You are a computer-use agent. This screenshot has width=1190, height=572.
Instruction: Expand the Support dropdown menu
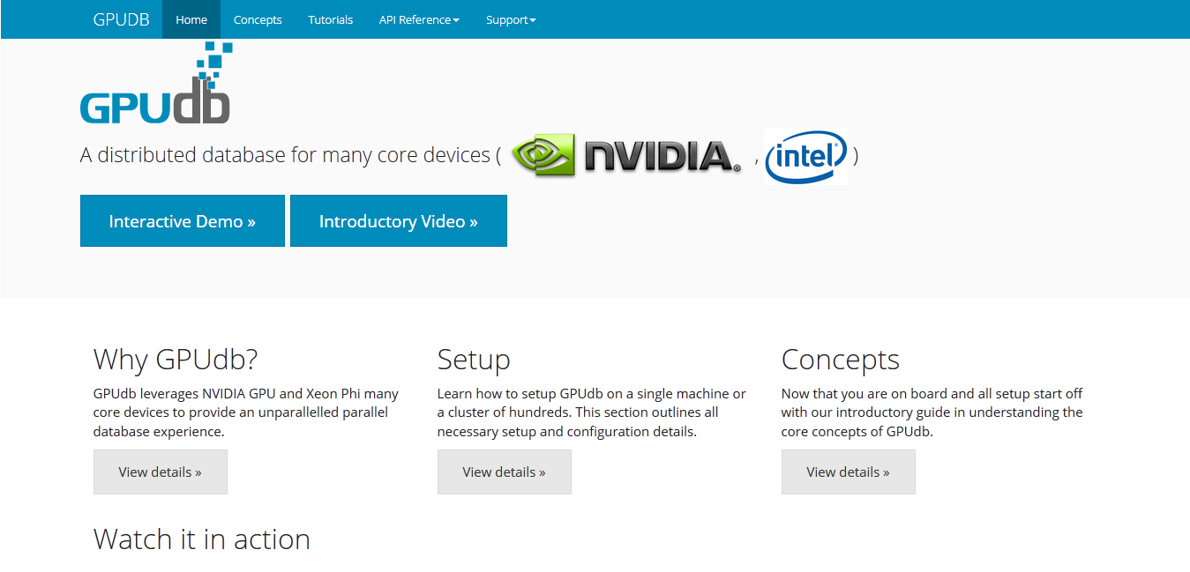point(511,19)
